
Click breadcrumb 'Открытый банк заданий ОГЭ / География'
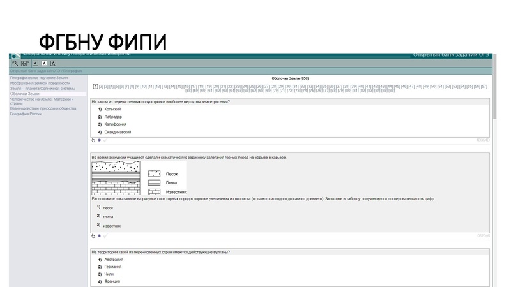point(45,71)
